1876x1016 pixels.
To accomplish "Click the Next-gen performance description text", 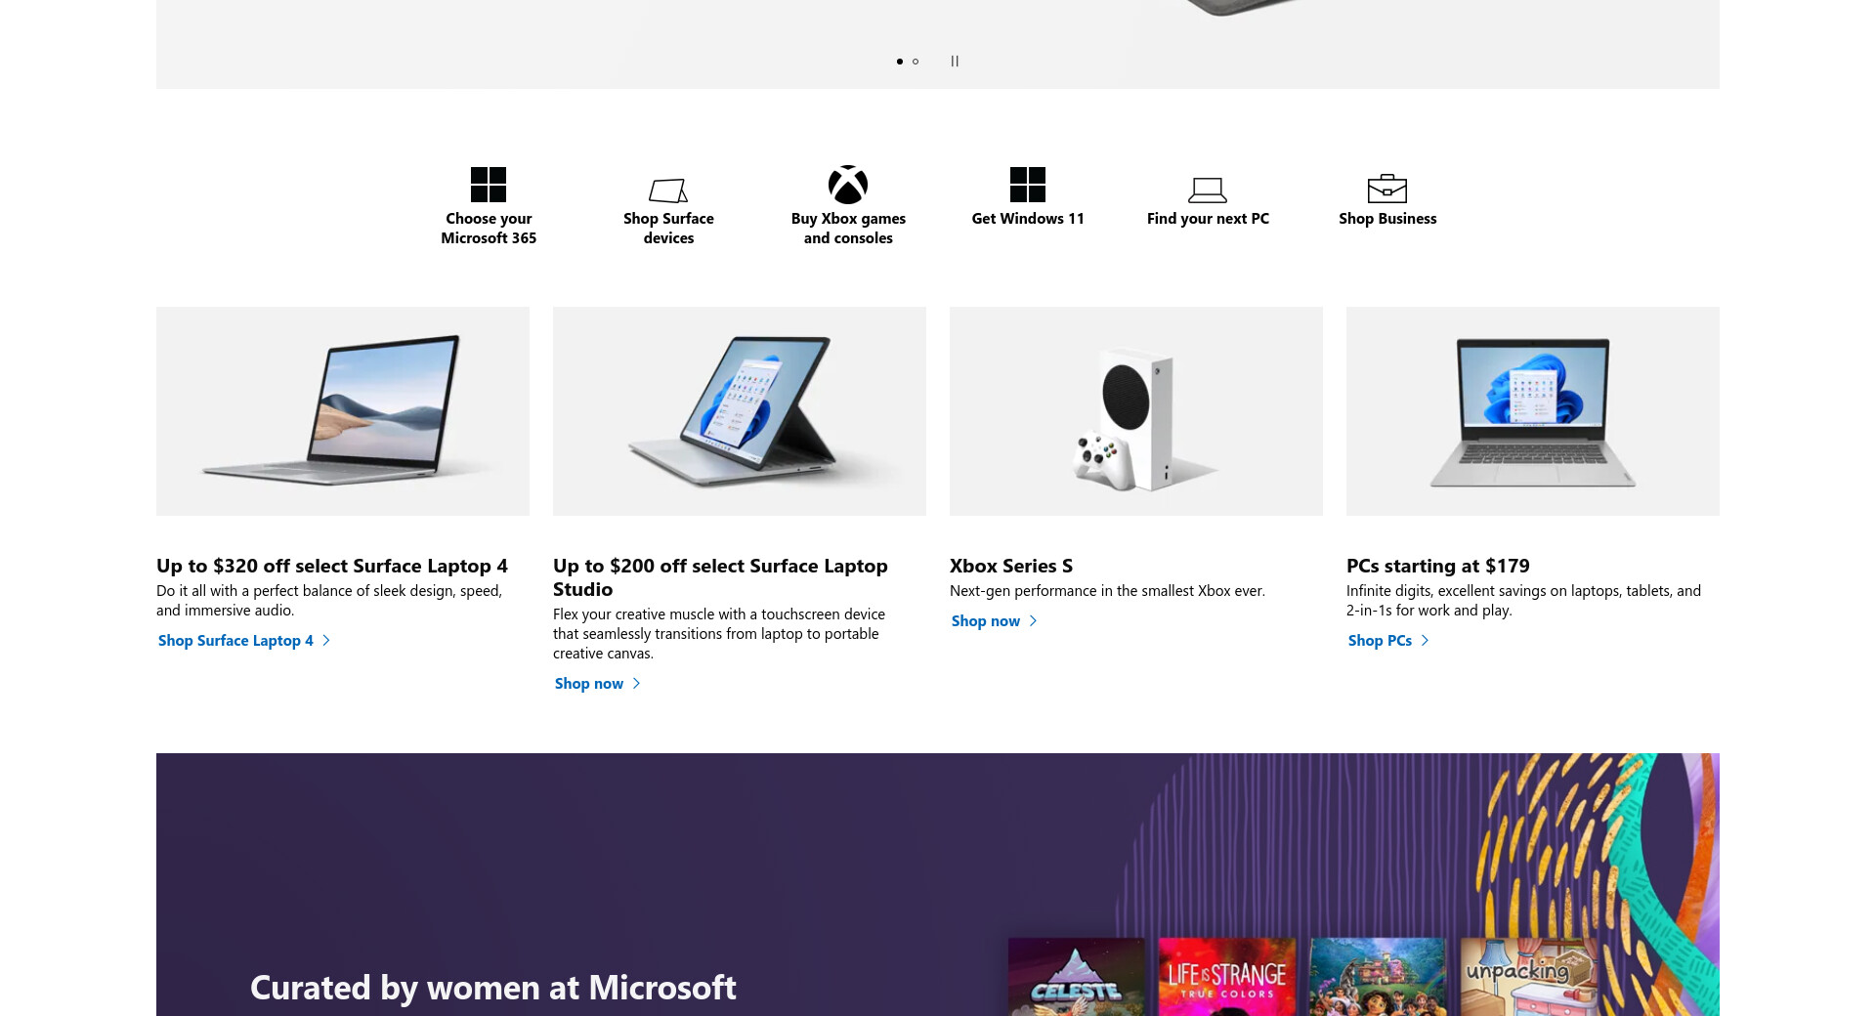I will pos(1107,591).
